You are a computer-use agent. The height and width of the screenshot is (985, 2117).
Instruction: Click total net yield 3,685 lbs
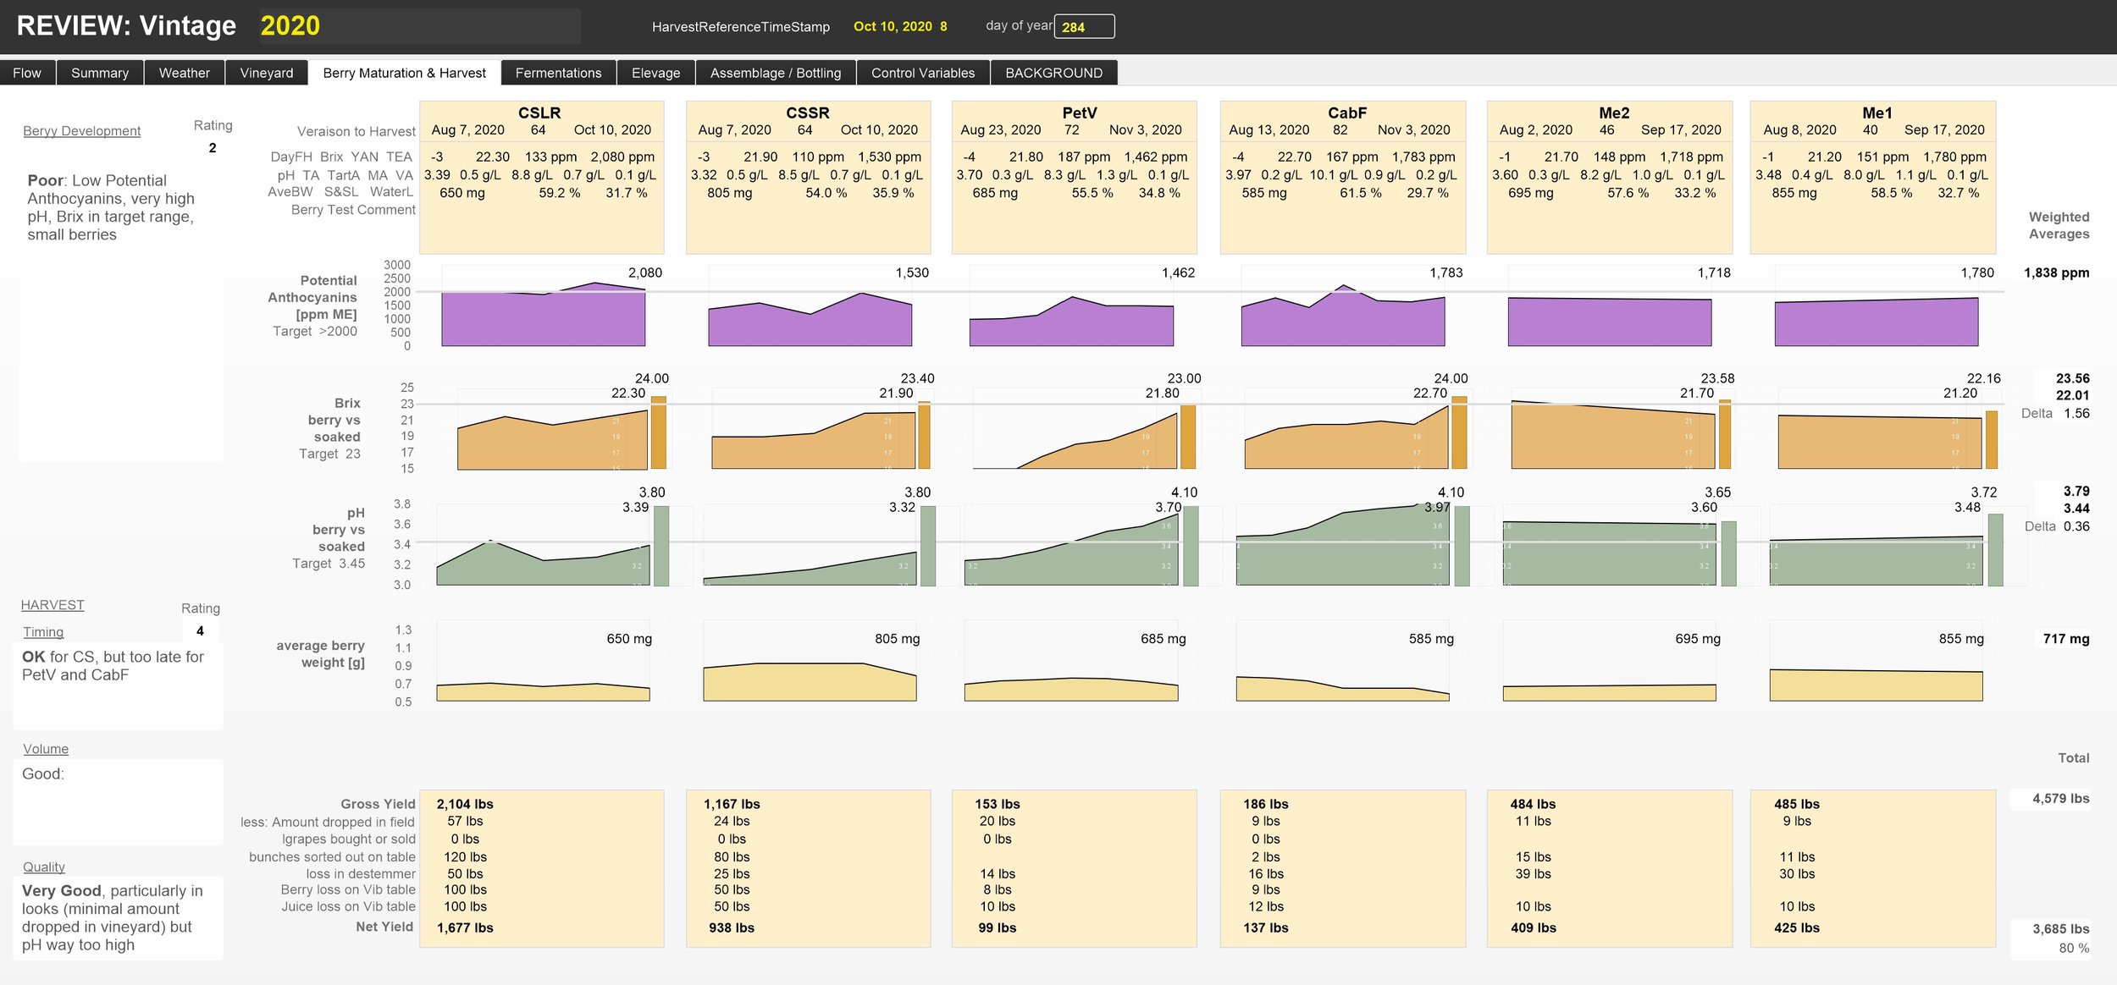tap(2060, 928)
